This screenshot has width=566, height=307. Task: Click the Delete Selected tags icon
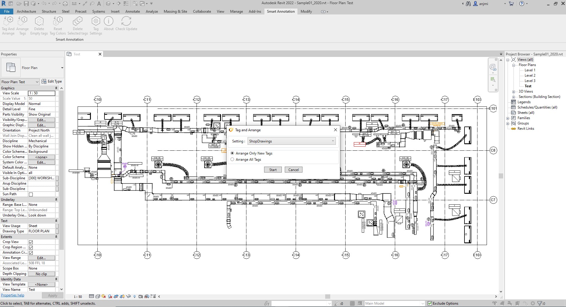pos(78,21)
